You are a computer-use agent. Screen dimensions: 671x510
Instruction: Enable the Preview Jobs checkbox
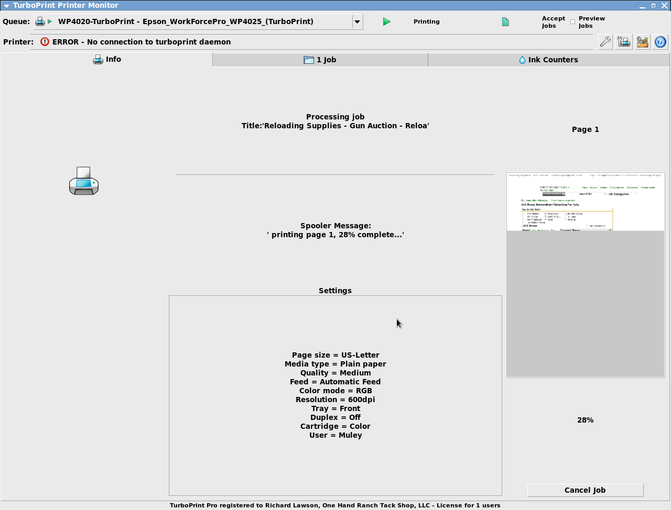click(x=572, y=22)
